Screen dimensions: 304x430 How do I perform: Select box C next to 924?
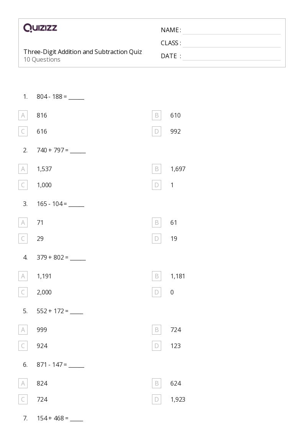pos(23,346)
